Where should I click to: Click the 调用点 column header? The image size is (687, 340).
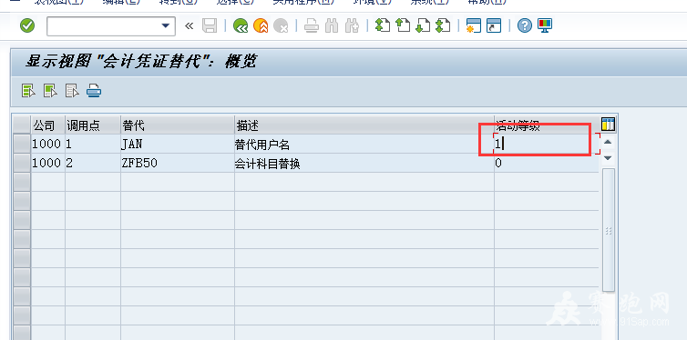point(93,125)
